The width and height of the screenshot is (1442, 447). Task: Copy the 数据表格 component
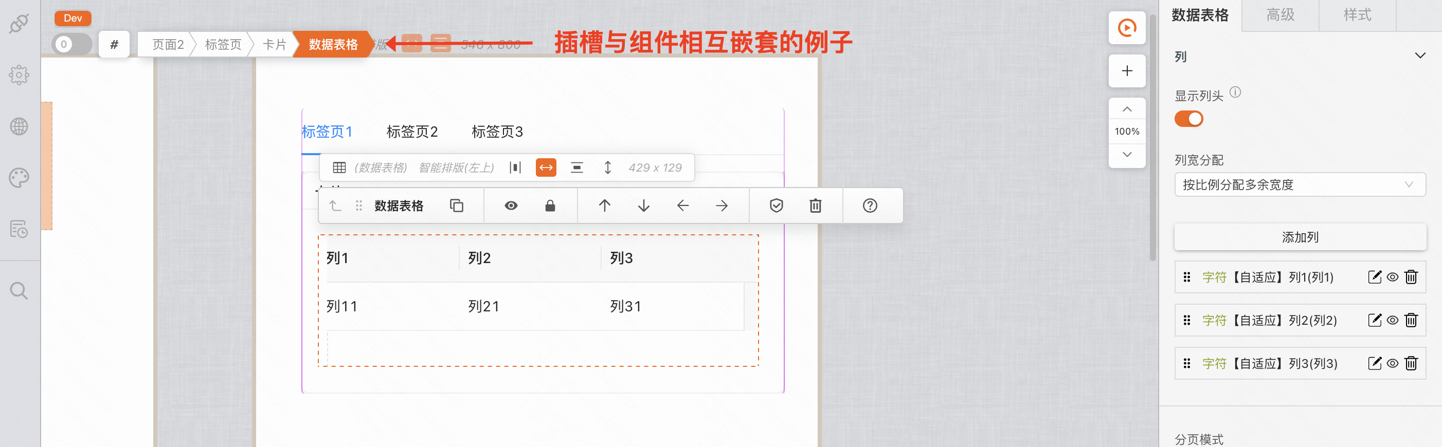(457, 206)
